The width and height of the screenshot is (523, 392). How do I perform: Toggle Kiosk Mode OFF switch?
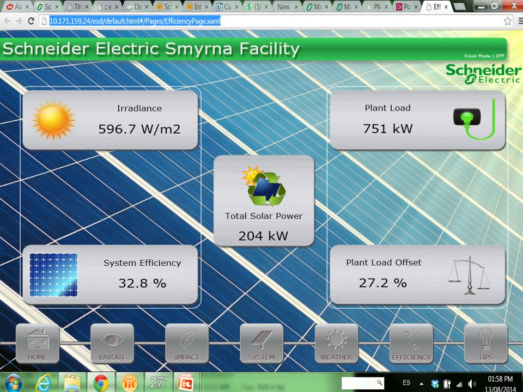[x=484, y=56]
